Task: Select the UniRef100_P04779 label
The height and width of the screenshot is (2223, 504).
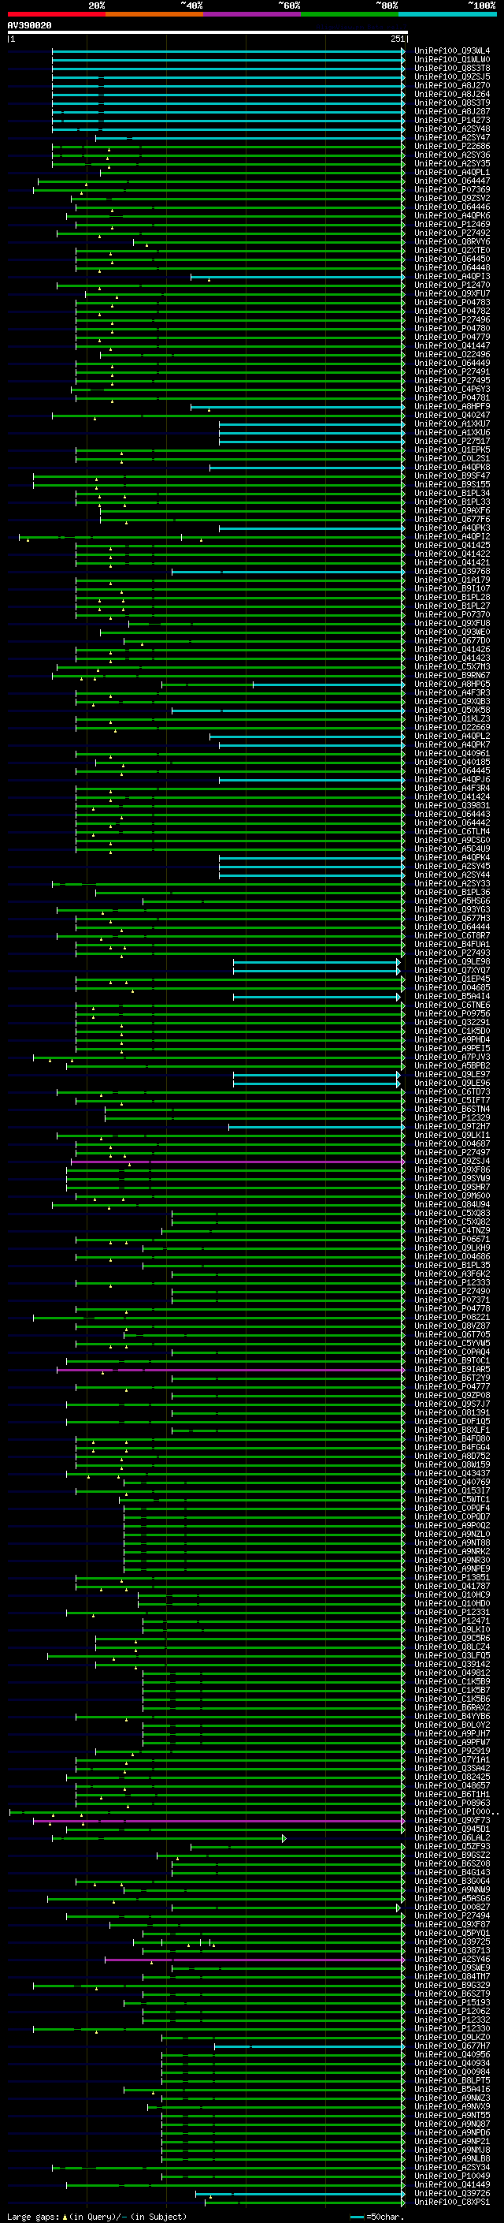Action: [452, 338]
